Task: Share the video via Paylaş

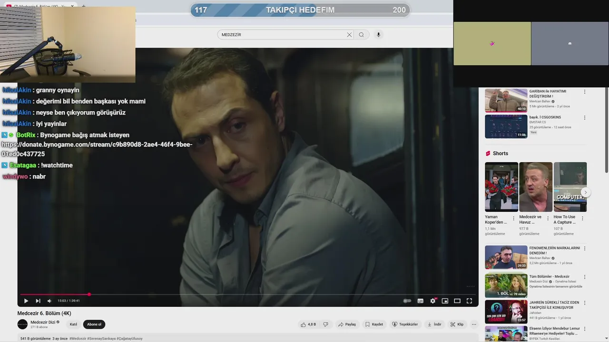Action: pos(347,324)
